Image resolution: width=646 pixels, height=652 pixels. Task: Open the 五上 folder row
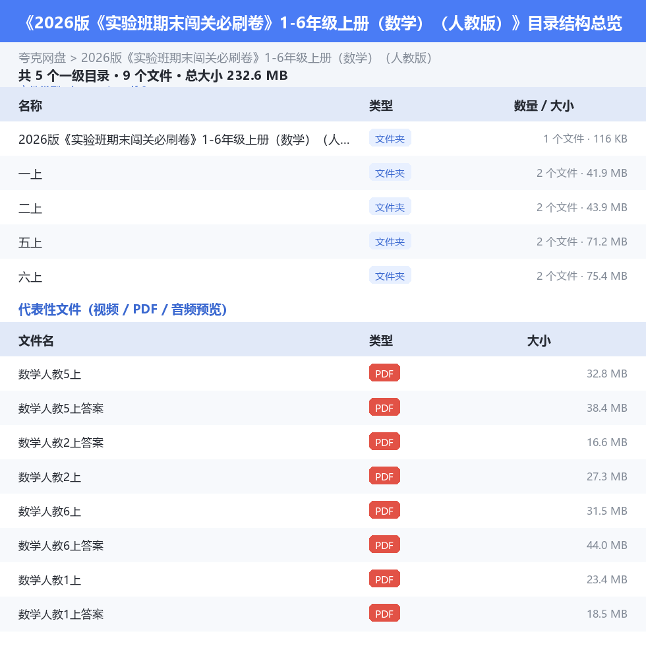click(x=323, y=242)
